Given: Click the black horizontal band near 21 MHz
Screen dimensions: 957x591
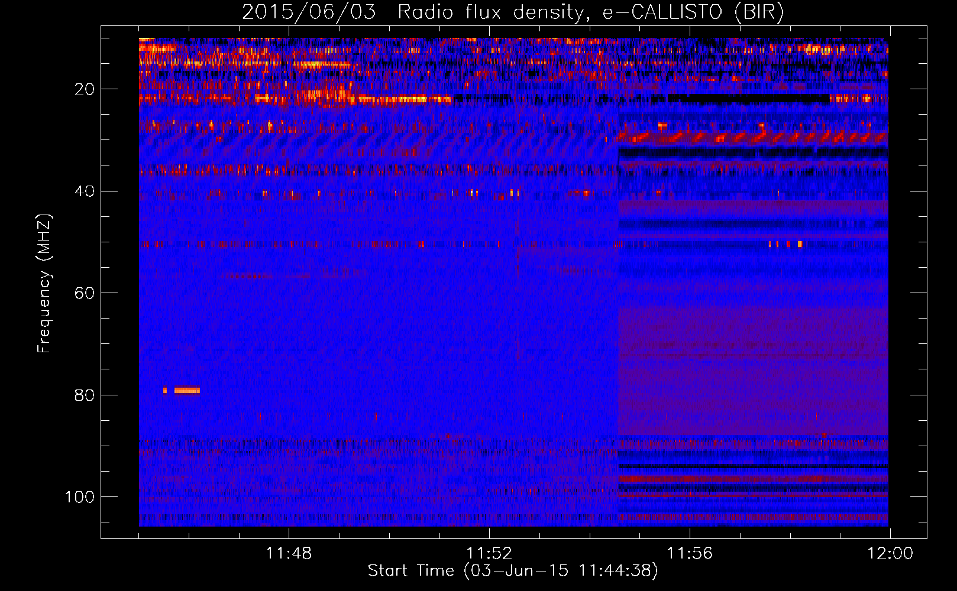Looking at the screenshot, I should coord(748,98).
